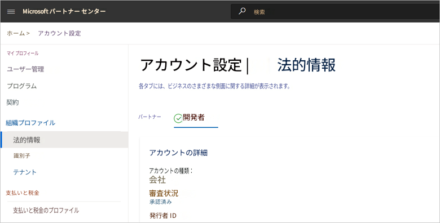Click the 審査状況 label

point(164,193)
